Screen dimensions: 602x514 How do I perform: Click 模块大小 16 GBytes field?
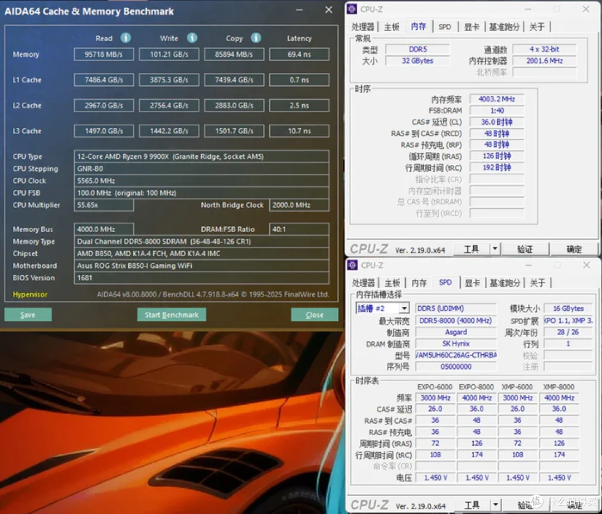point(568,309)
